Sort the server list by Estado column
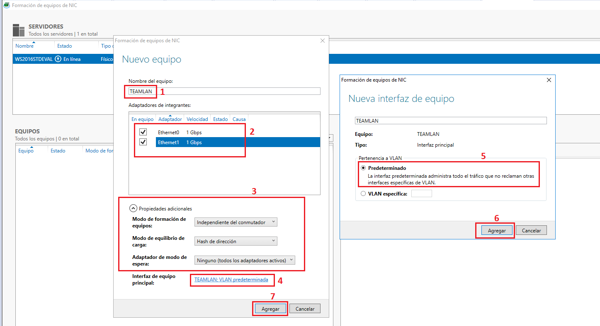 65,46
